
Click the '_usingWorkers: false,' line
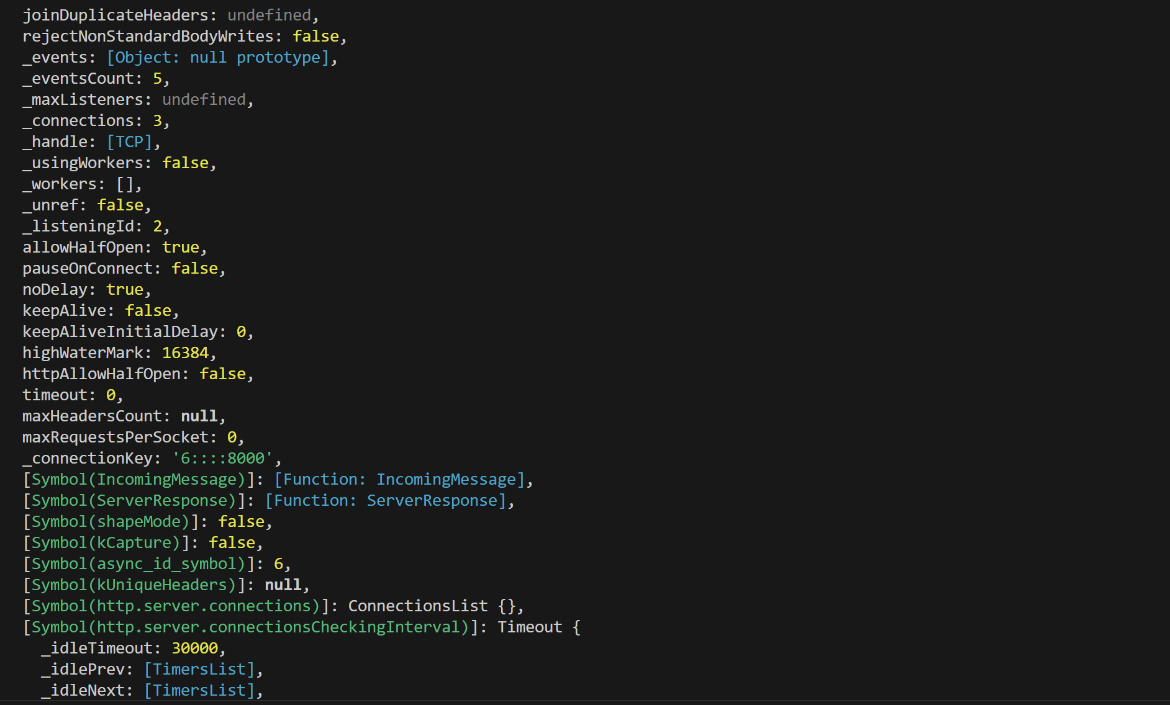(119, 163)
